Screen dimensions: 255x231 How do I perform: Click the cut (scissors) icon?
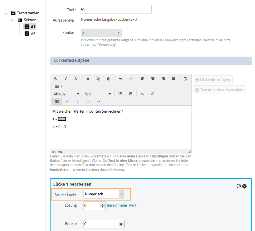(x=88, y=79)
